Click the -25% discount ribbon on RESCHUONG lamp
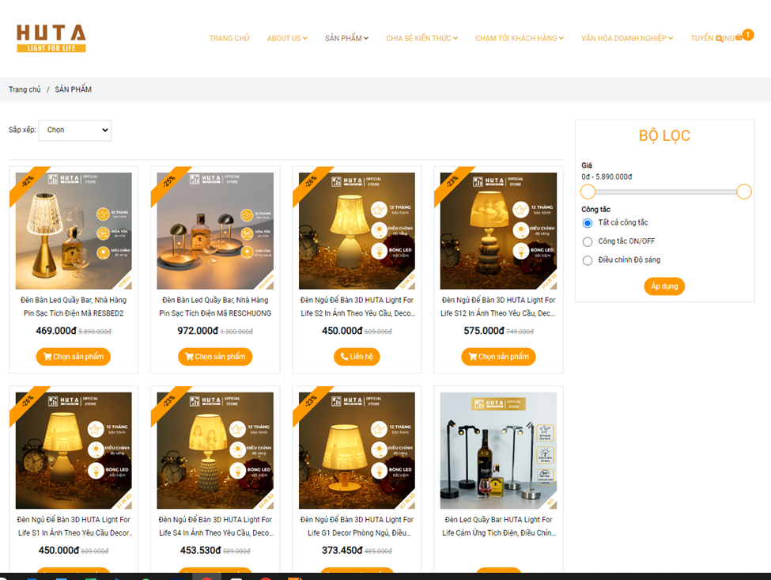The width and height of the screenshot is (771, 580). point(169,182)
